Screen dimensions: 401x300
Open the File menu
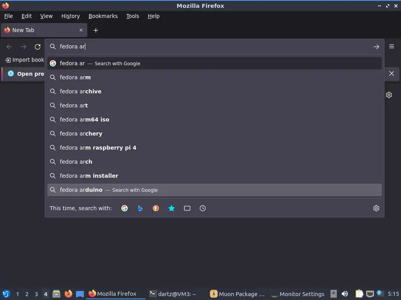(x=9, y=16)
